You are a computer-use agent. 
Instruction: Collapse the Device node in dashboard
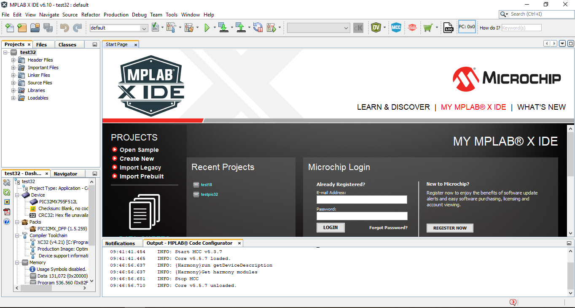click(x=17, y=195)
